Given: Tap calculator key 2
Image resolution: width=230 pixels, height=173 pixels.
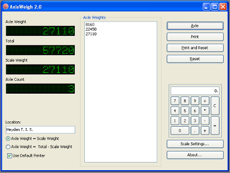Looking at the screenshot, I should [185, 121].
